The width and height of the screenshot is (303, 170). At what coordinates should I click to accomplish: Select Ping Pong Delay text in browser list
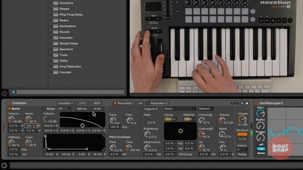click(71, 15)
